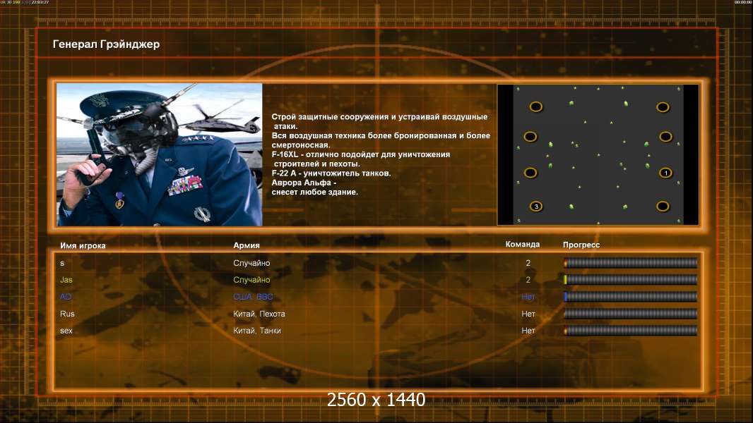Click start position marker numbered 1
The height and width of the screenshot is (423, 753).
click(x=665, y=173)
